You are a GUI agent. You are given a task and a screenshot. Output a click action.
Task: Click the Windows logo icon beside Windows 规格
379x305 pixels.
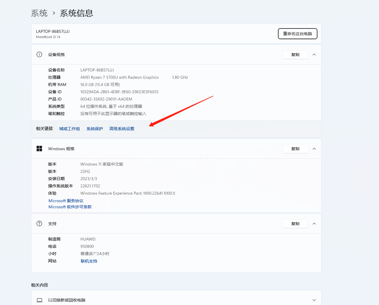point(39,149)
